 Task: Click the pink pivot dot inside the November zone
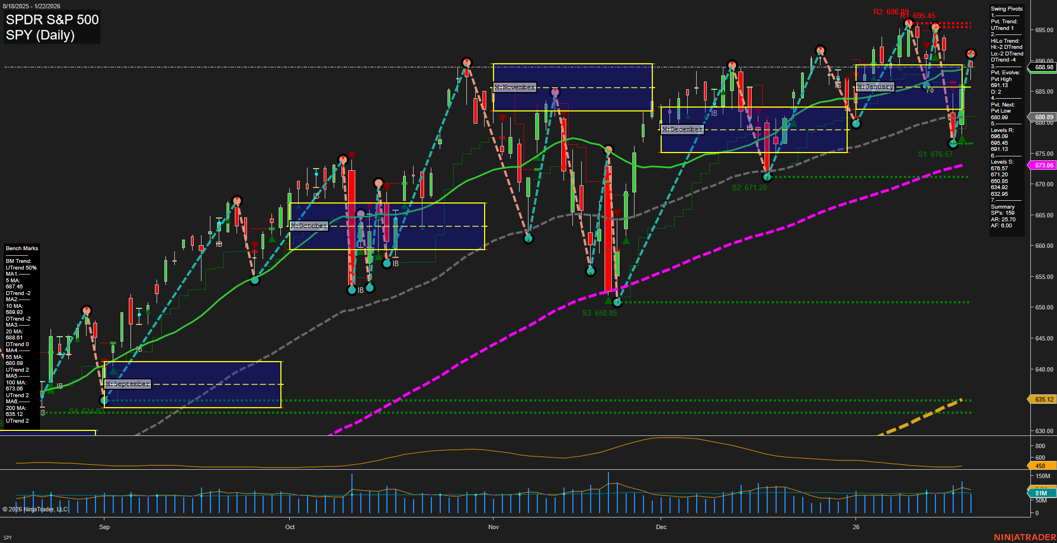pos(555,93)
